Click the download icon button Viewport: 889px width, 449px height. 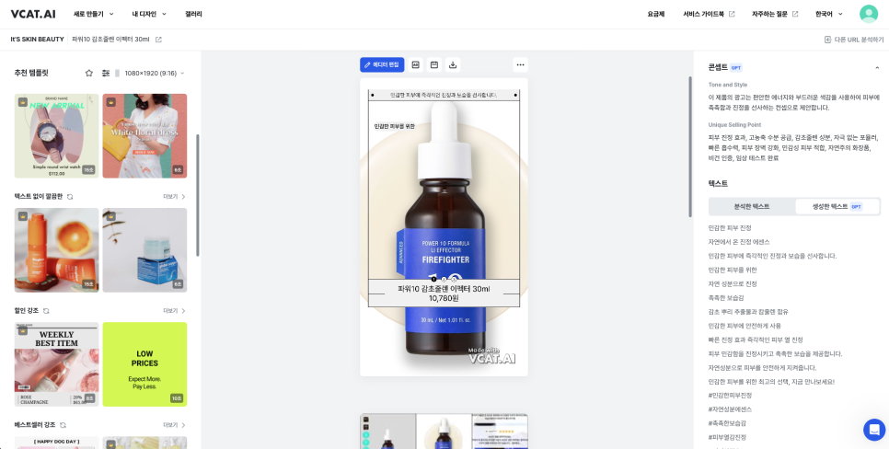coord(453,64)
